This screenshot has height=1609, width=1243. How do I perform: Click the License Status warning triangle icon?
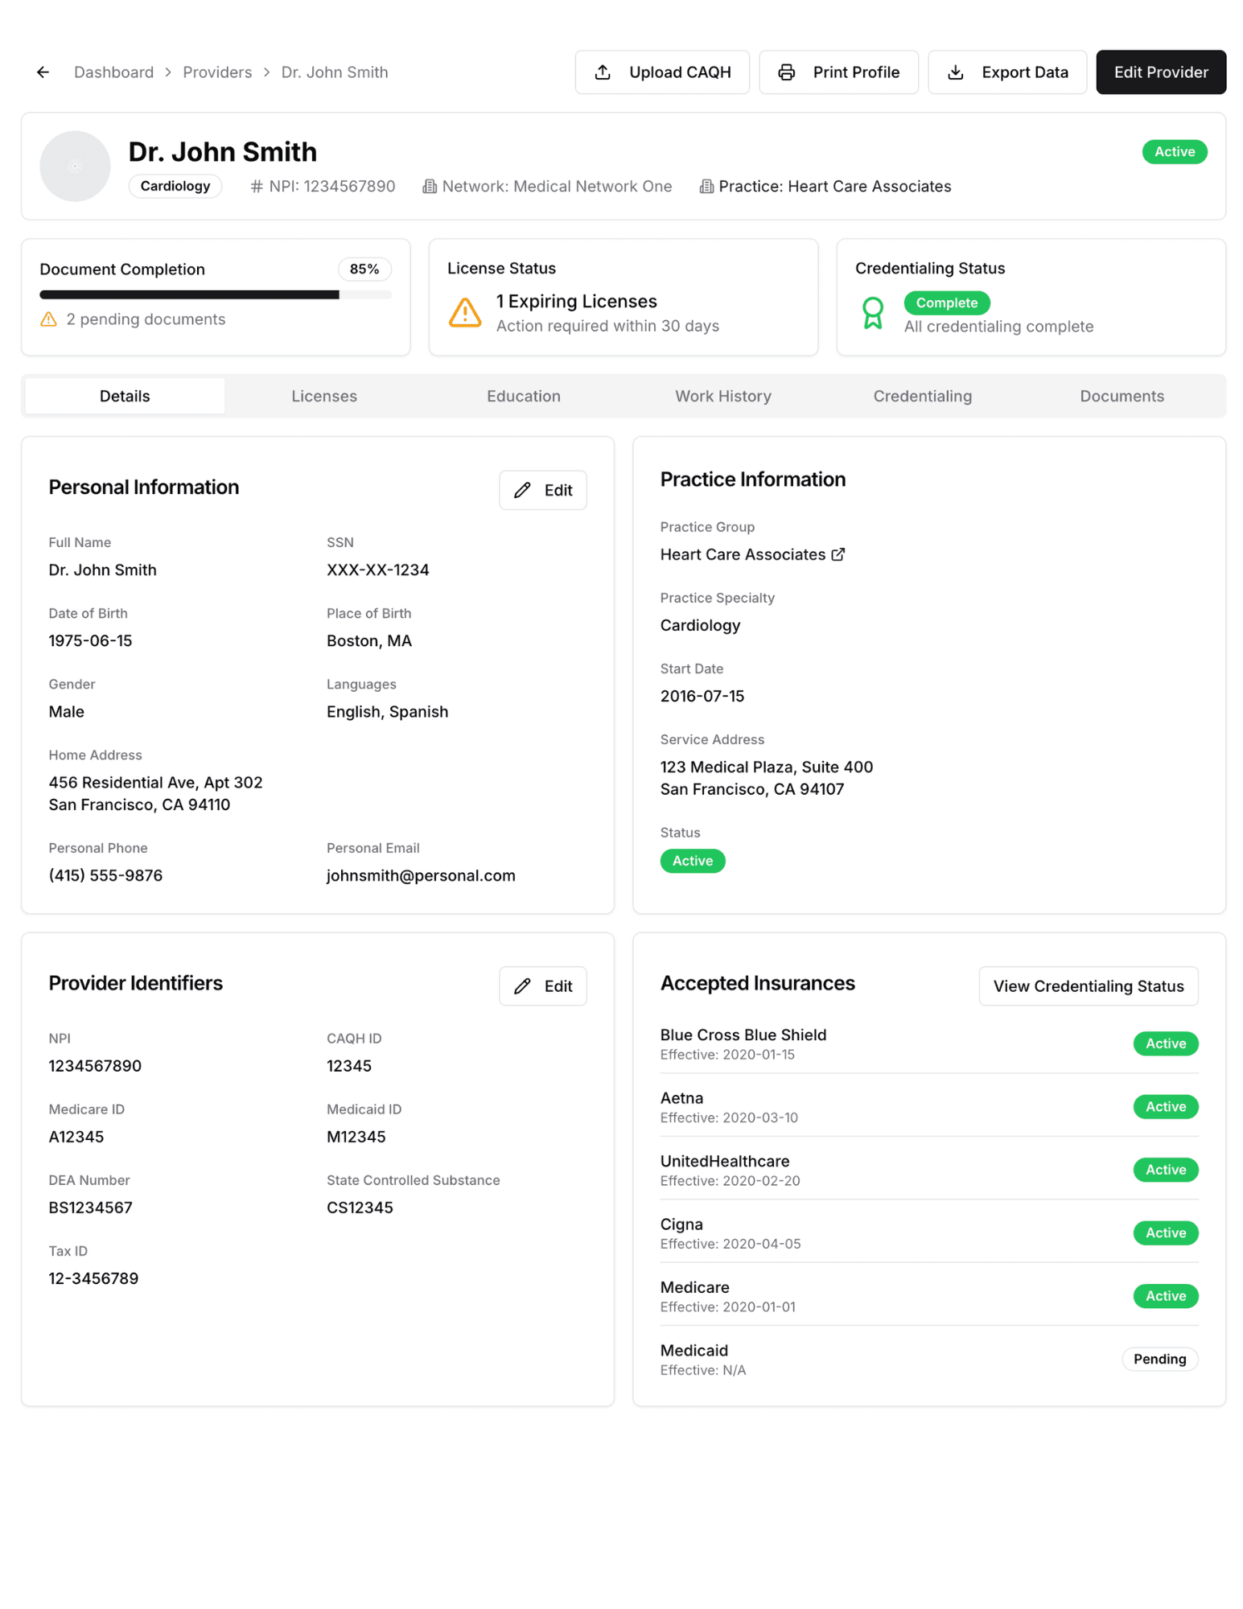465,313
